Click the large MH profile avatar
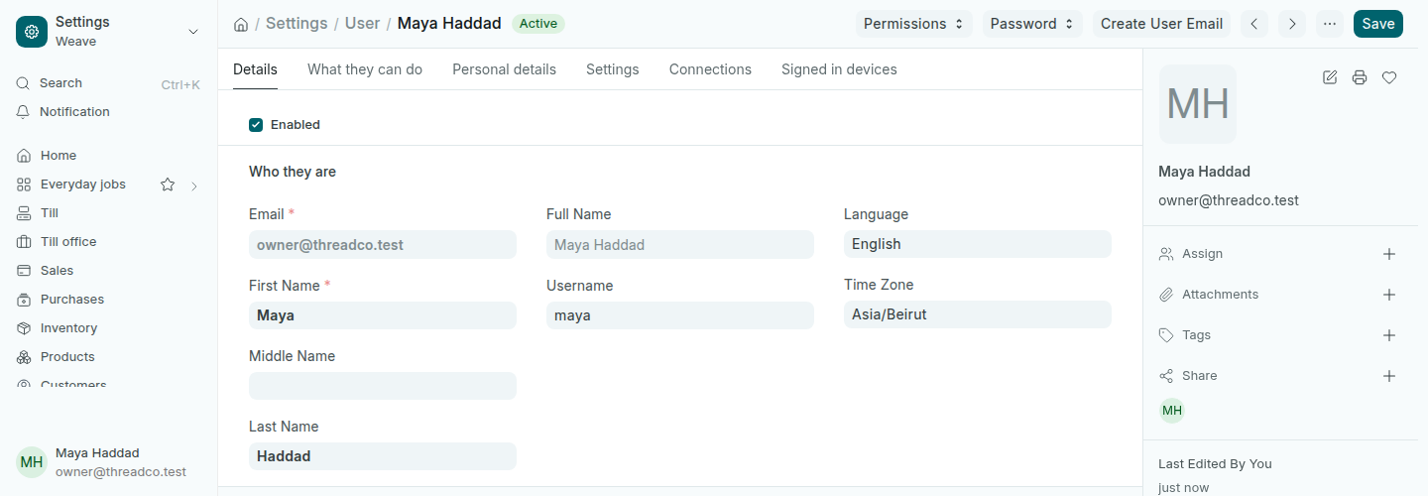 tap(1198, 104)
